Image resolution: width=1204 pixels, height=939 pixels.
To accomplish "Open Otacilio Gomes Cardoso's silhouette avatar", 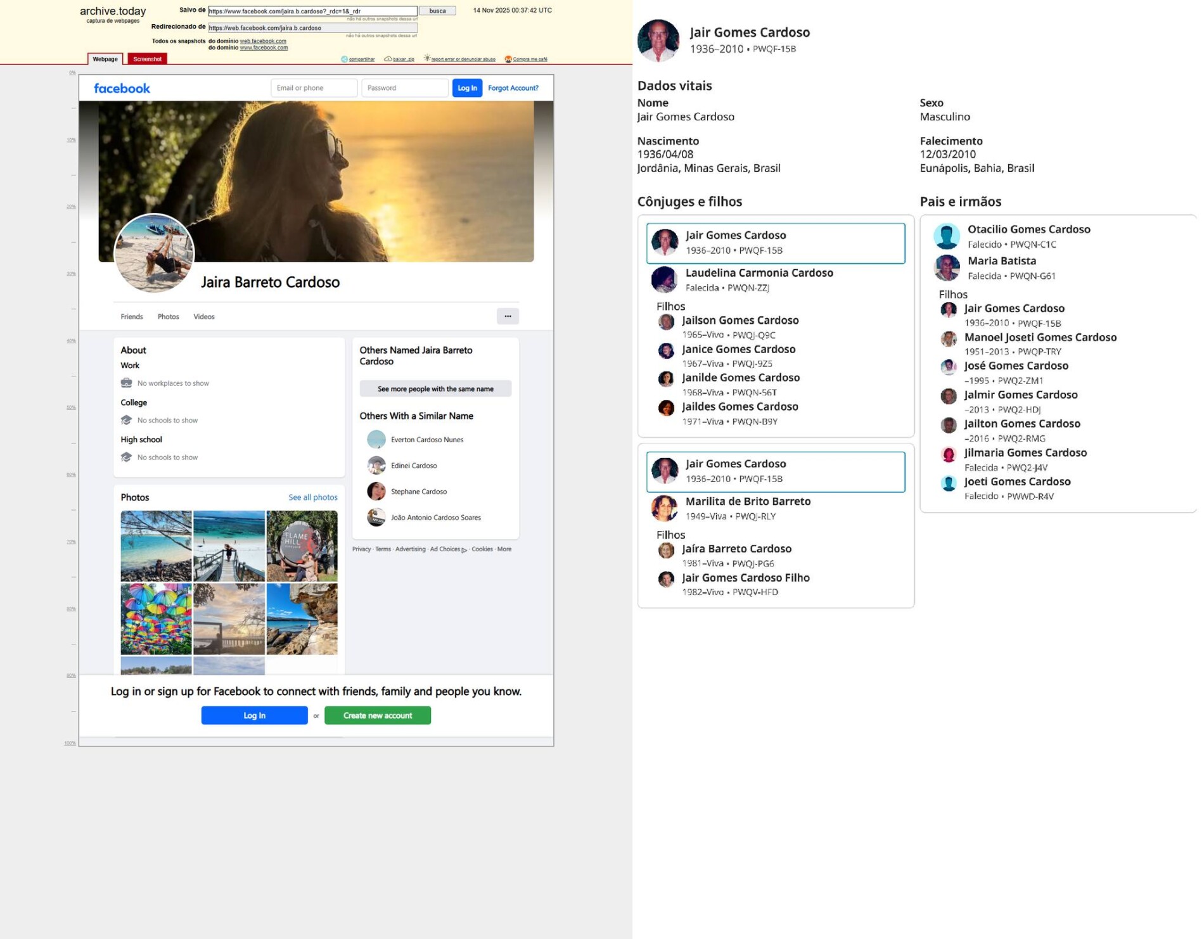I will point(947,236).
